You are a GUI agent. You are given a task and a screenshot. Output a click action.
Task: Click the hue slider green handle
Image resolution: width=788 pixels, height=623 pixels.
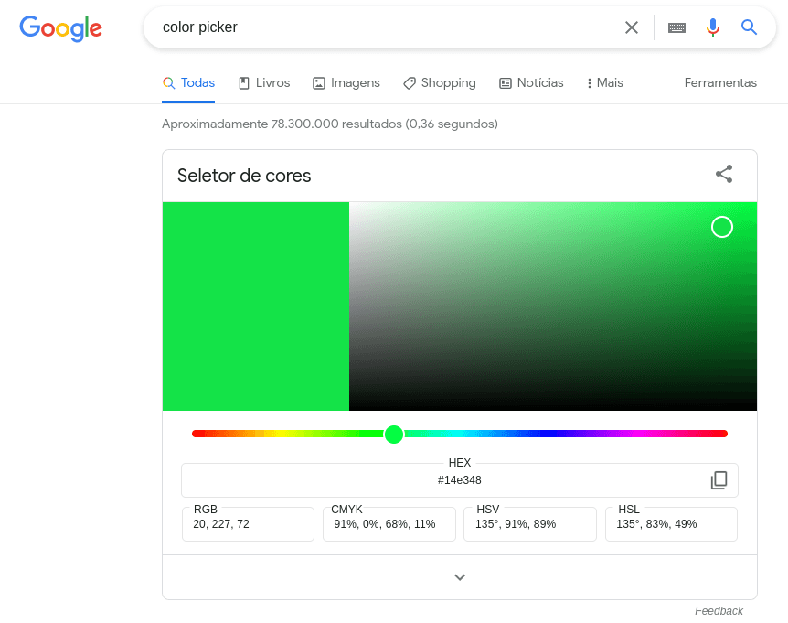click(394, 434)
